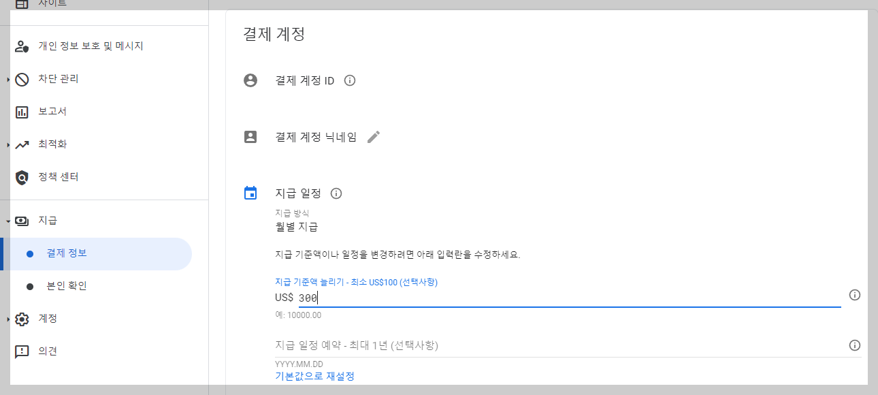878x395 pixels.
Task: Click the trending arrow 최적화 icon
Action: pos(22,144)
